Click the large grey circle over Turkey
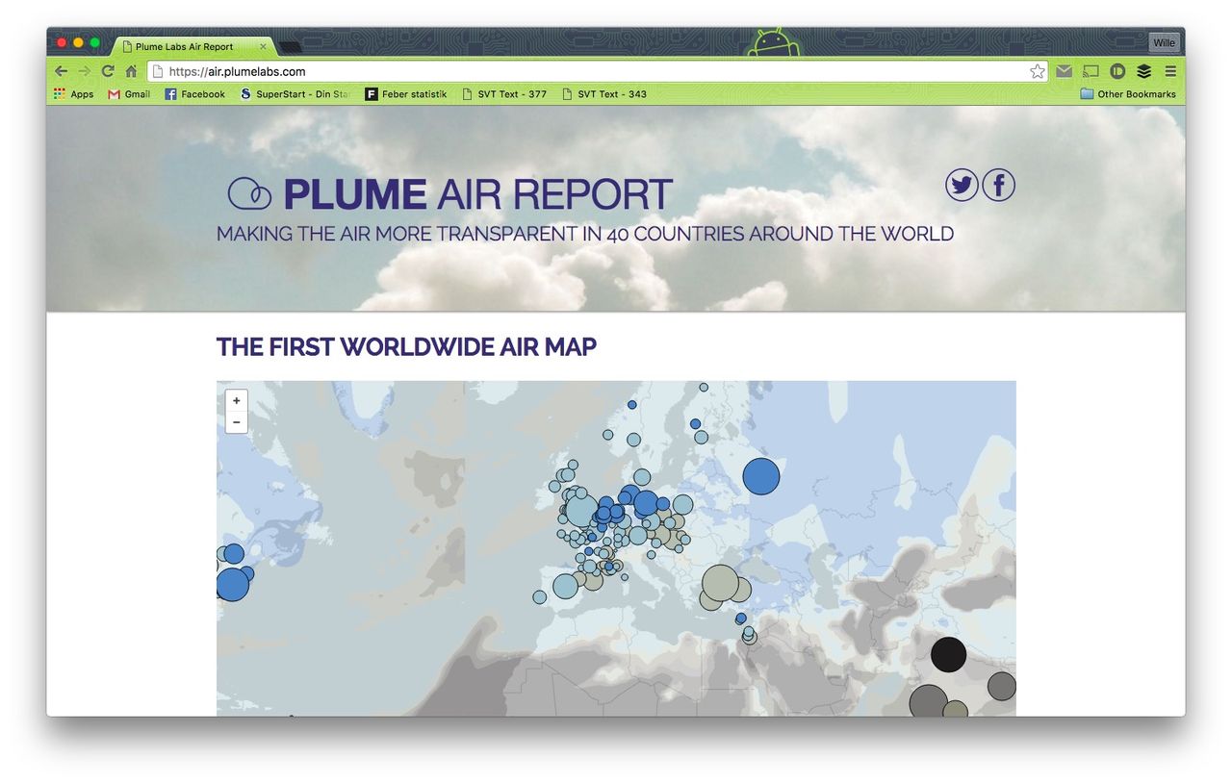1232x783 pixels. click(x=720, y=583)
